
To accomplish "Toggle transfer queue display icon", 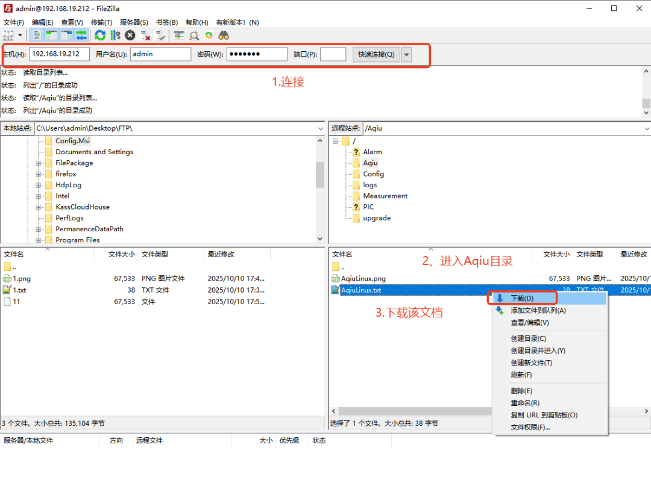I will (81, 36).
